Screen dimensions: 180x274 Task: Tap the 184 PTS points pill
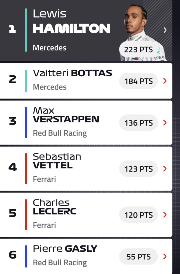click(138, 81)
